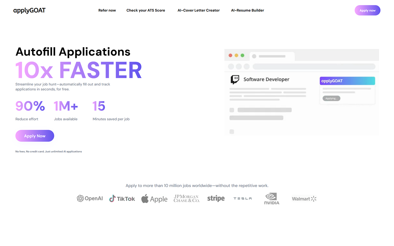Click the JPMorgan Chase & Co. logo
The width and height of the screenshot is (394, 246).
click(x=187, y=199)
